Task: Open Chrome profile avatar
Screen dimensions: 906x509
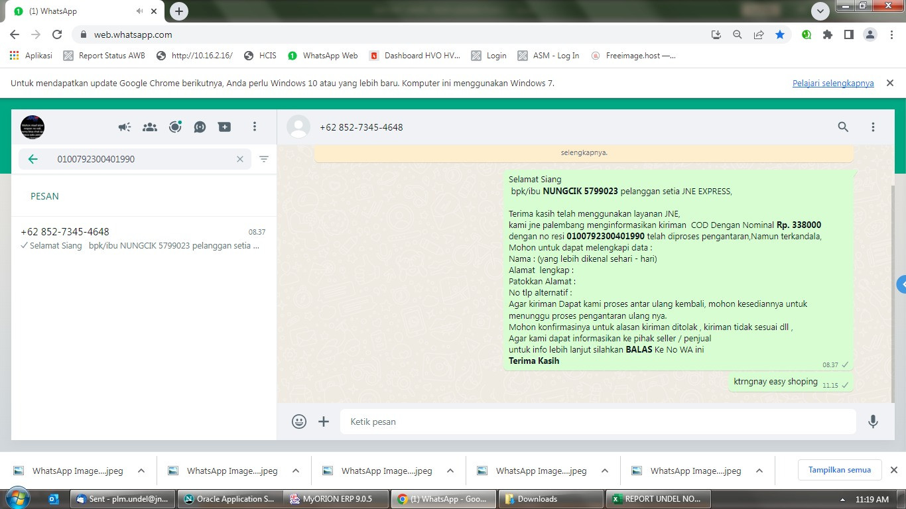Action: 870,34
